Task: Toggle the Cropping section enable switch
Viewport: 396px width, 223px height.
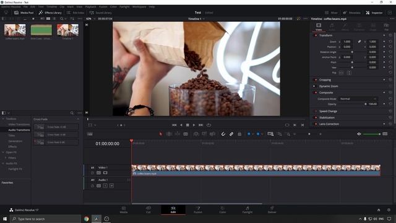Action: coord(316,80)
